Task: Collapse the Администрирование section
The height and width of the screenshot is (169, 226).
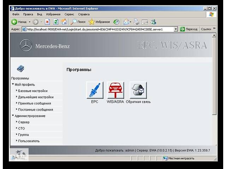Action: click(x=13, y=115)
